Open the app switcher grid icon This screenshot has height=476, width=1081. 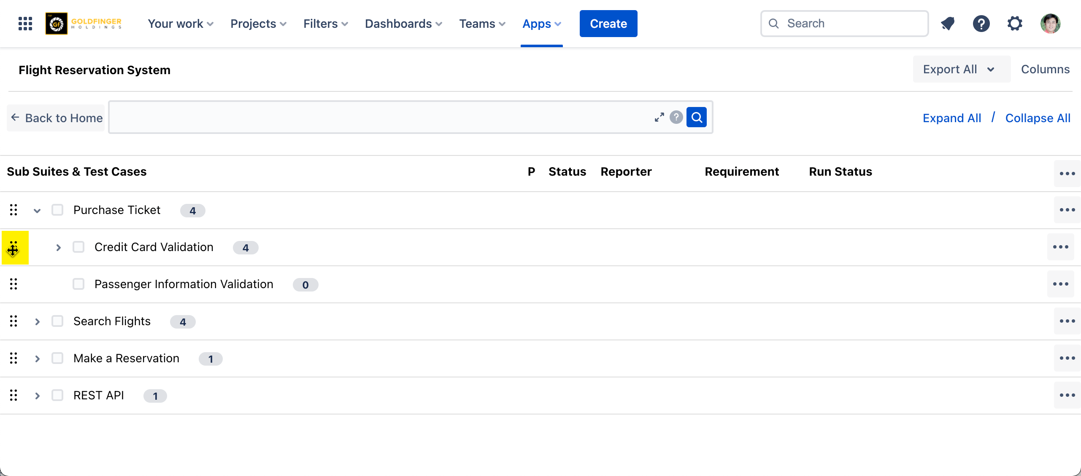(x=25, y=24)
